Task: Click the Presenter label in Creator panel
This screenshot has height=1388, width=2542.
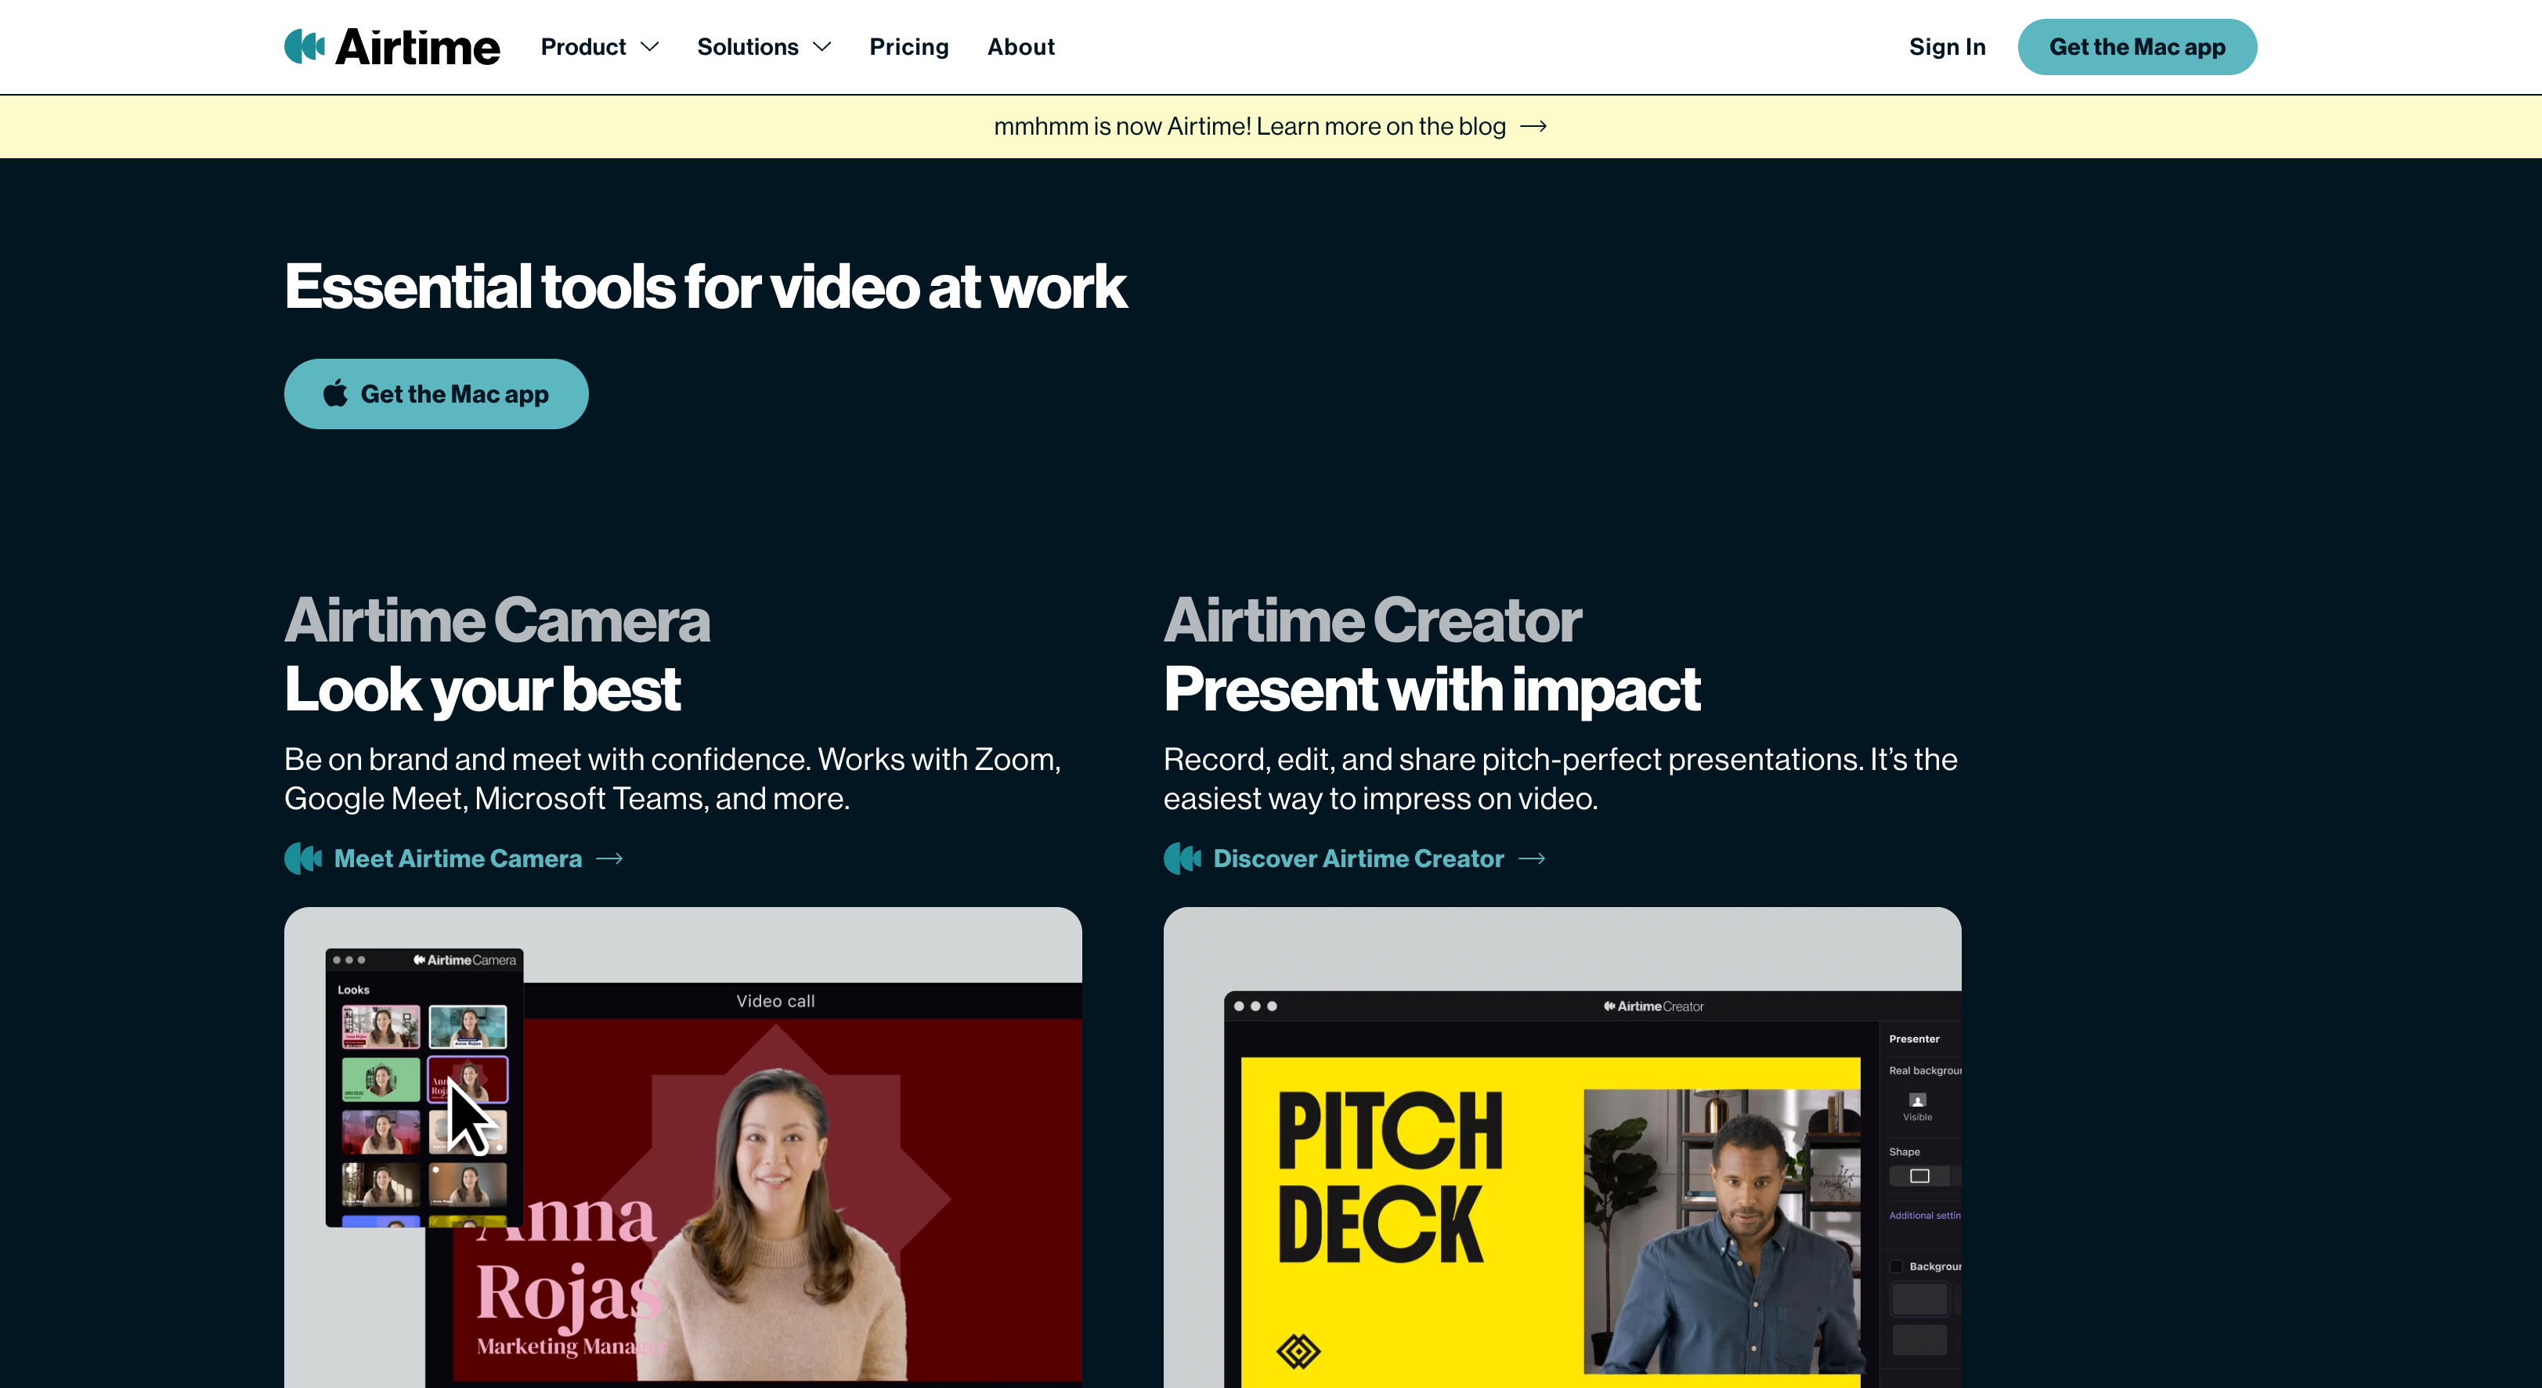Action: (1913, 1039)
